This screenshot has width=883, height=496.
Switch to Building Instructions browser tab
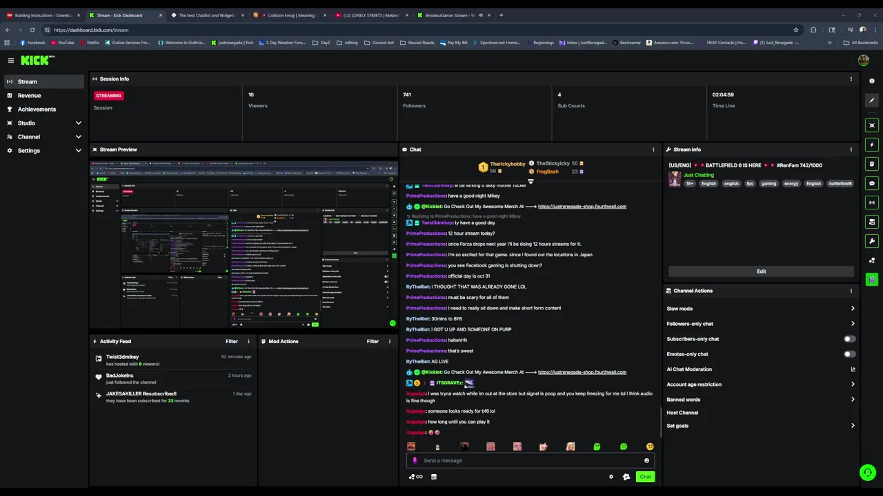(43, 15)
